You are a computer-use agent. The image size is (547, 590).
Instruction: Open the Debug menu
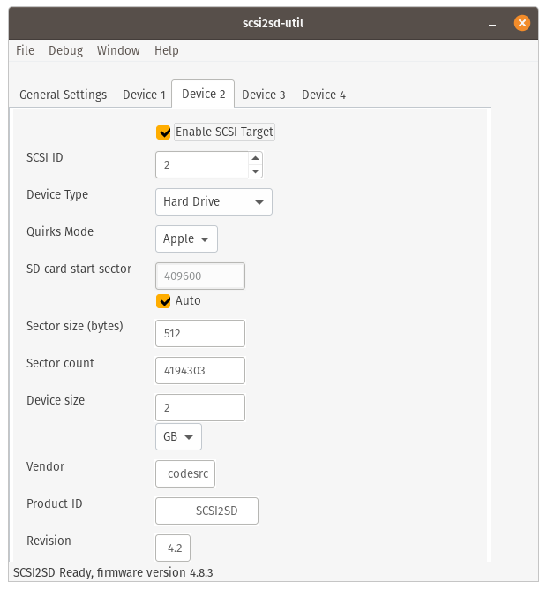[66, 50]
